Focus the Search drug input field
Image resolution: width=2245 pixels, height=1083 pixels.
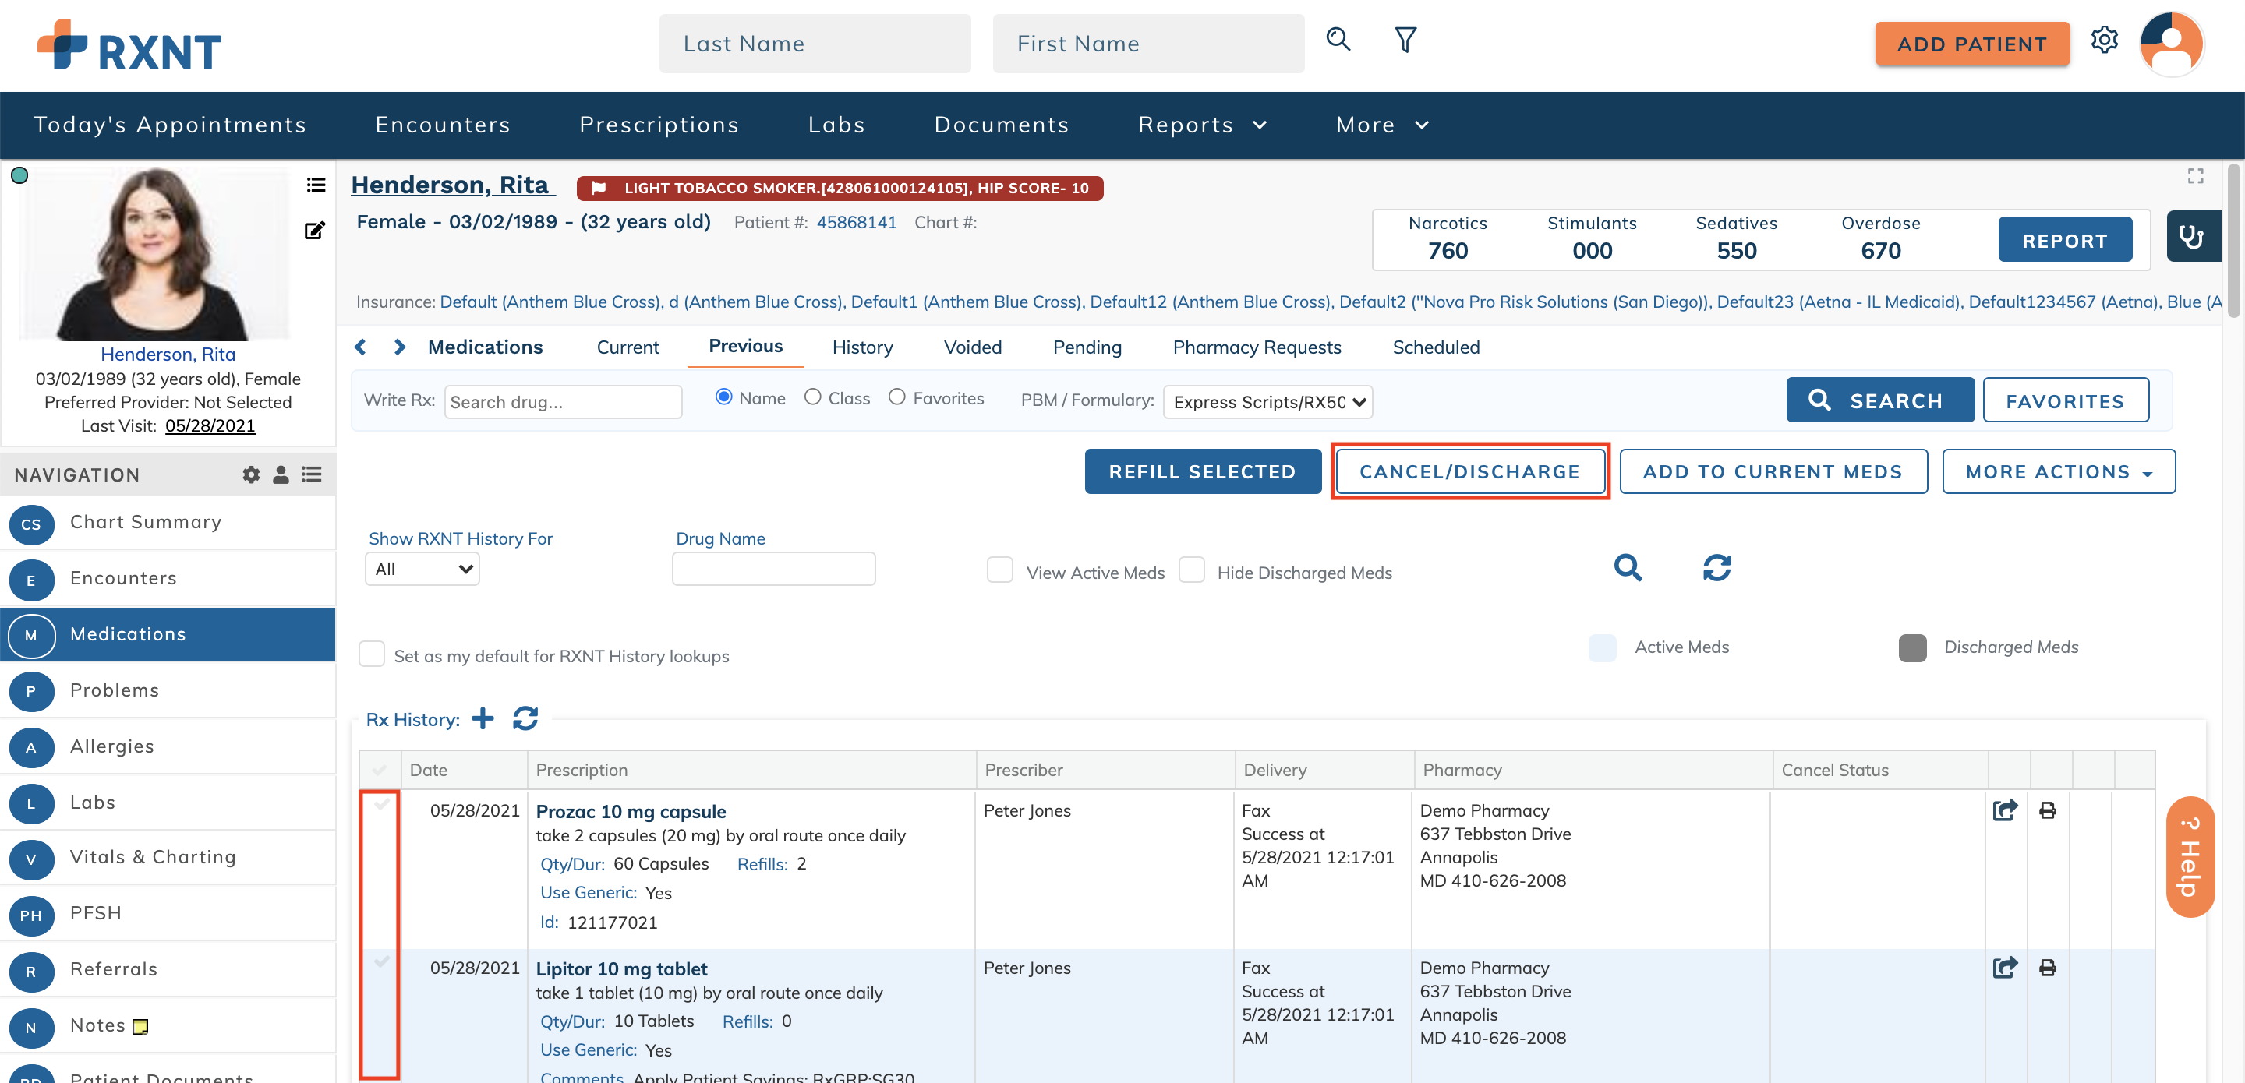point(563,402)
